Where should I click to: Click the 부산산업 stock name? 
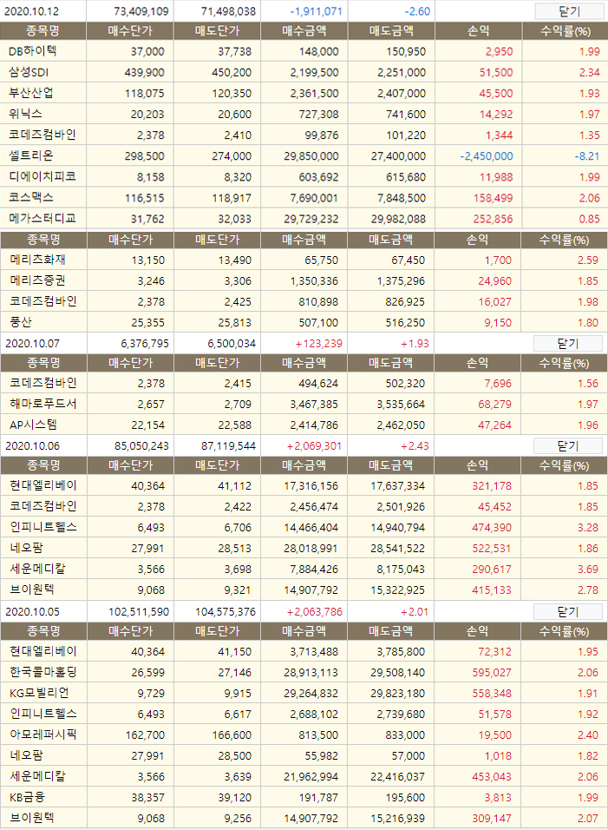coord(31,93)
